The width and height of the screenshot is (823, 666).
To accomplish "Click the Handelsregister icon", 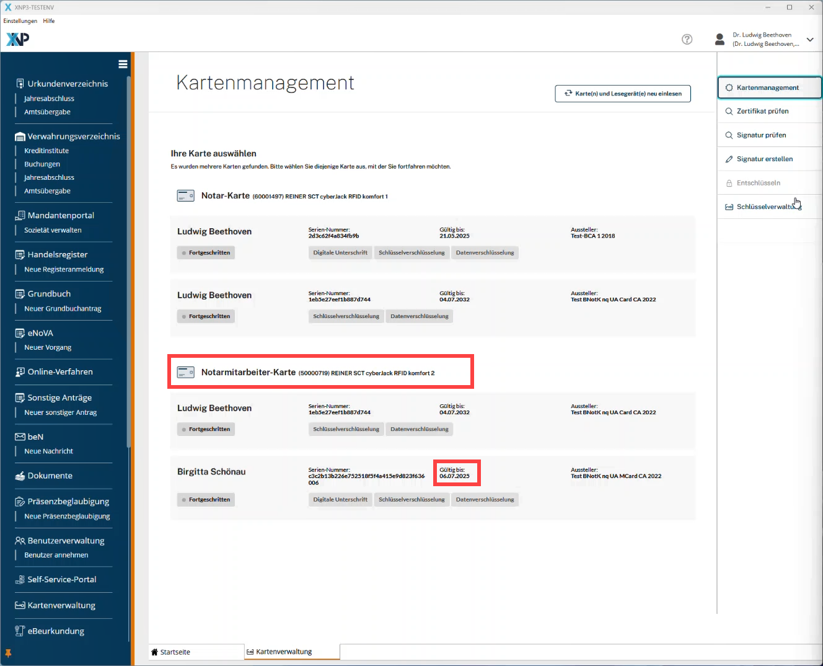I will click(x=20, y=254).
